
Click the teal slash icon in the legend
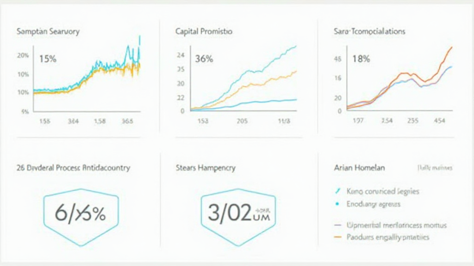point(337,191)
